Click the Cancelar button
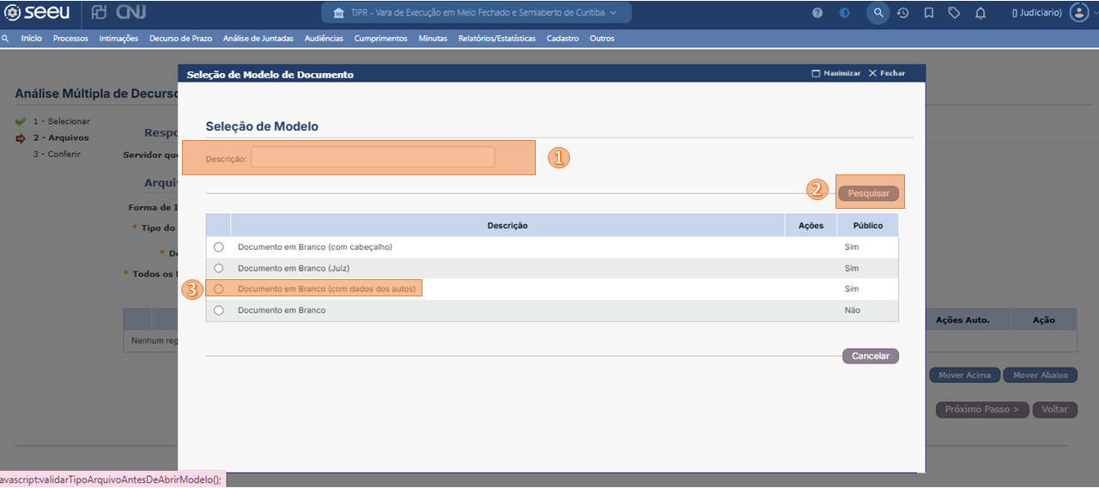Viewport: 1099px width, 488px height. point(870,356)
